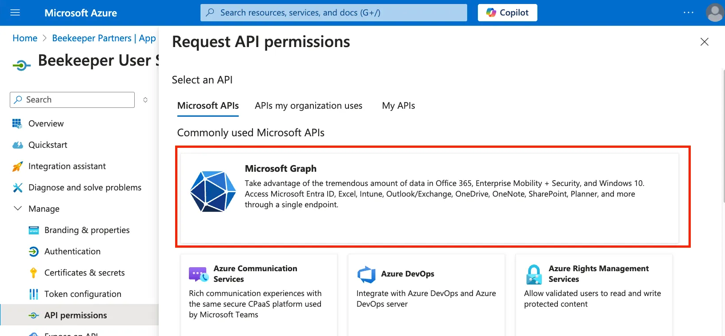This screenshot has height=336, width=725.
Task: Click the API permissions icon
Action: [x=34, y=316]
